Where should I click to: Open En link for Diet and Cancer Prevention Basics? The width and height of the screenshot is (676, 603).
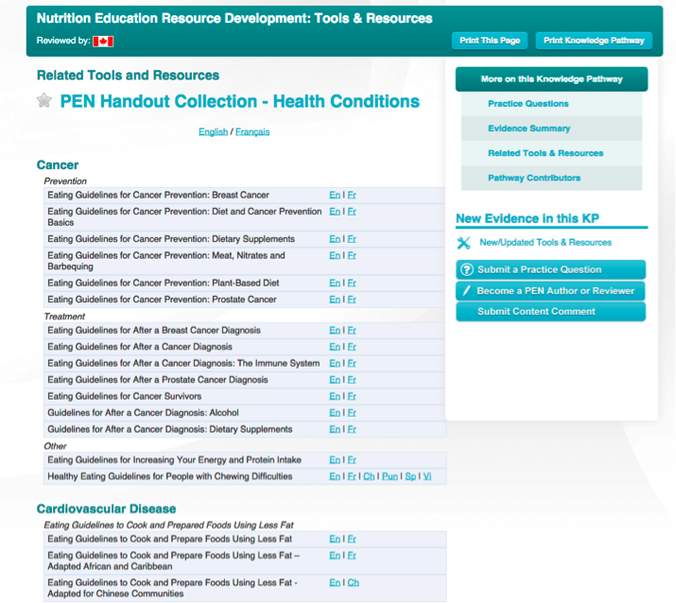(x=335, y=212)
